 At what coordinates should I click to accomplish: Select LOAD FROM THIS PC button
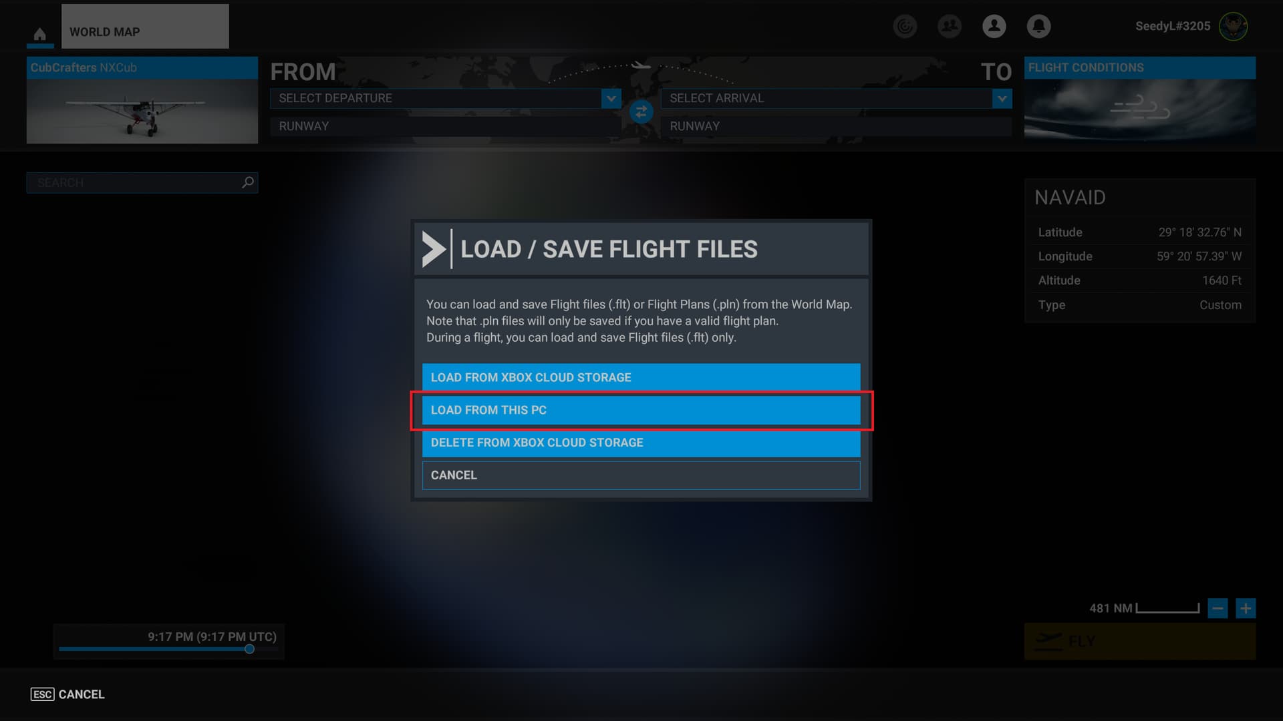coord(641,409)
